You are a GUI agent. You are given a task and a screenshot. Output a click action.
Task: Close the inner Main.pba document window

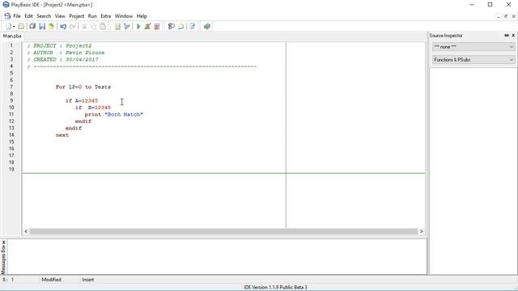point(513,16)
